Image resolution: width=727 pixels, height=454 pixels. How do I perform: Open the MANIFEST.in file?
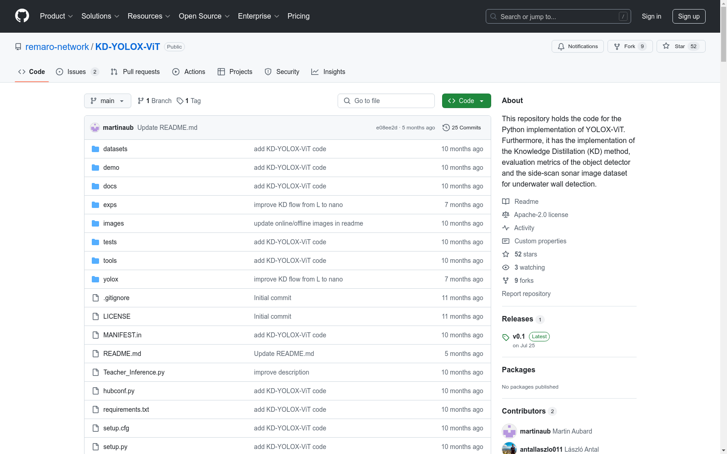tap(122, 335)
